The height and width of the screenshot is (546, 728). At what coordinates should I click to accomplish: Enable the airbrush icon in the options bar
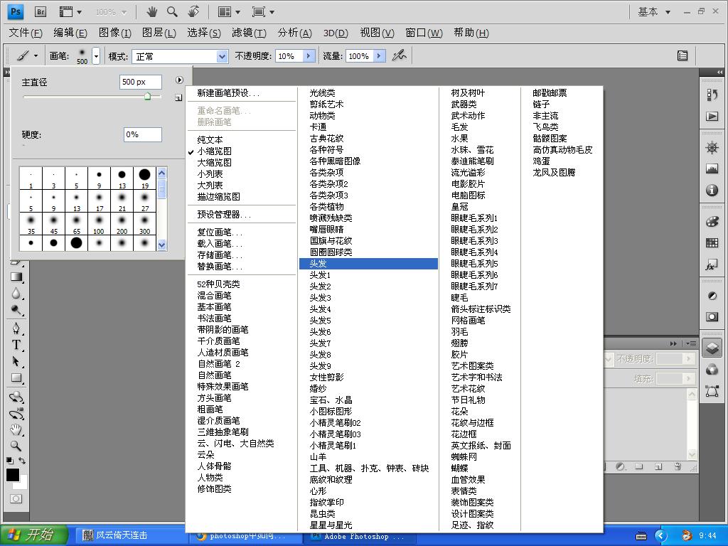(399, 55)
